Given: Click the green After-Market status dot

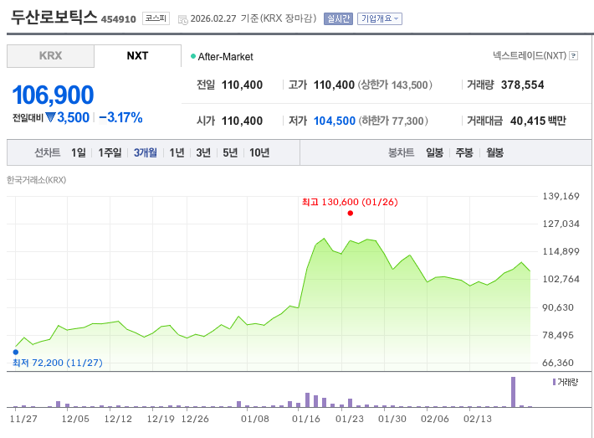Looking at the screenshot, I should pyautogui.click(x=193, y=56).
